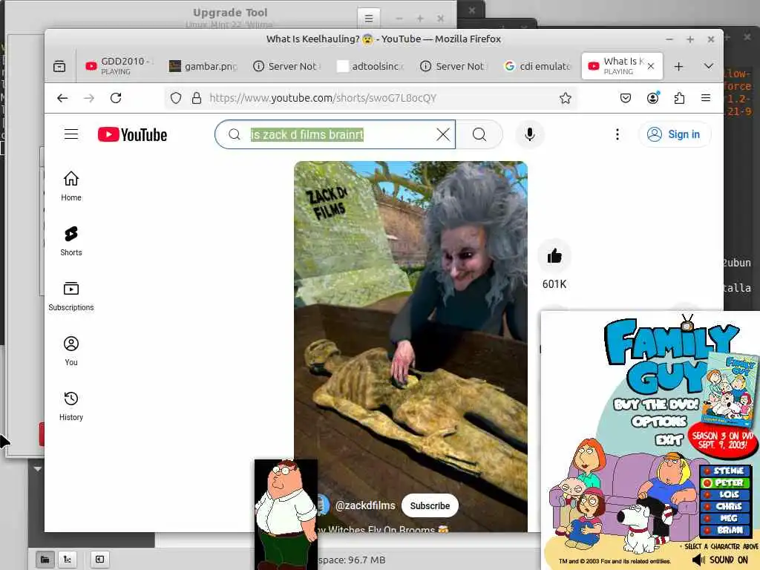This screenshot has width=760, height=570.
Task: Bookmark this page with the star icon
Action: (565, 98)
